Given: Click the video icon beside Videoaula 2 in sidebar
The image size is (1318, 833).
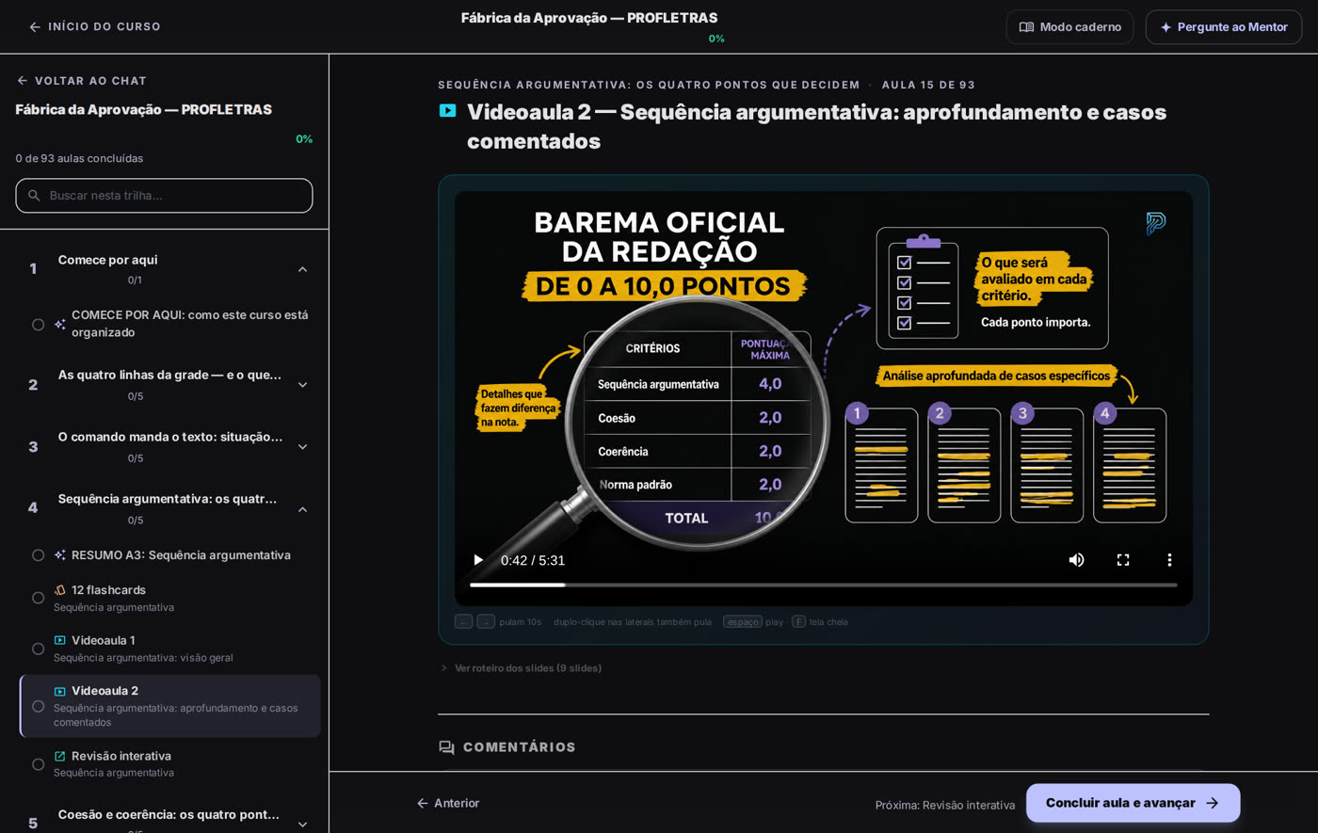Looking at the screenshot, I should click(x=60, y=691).
